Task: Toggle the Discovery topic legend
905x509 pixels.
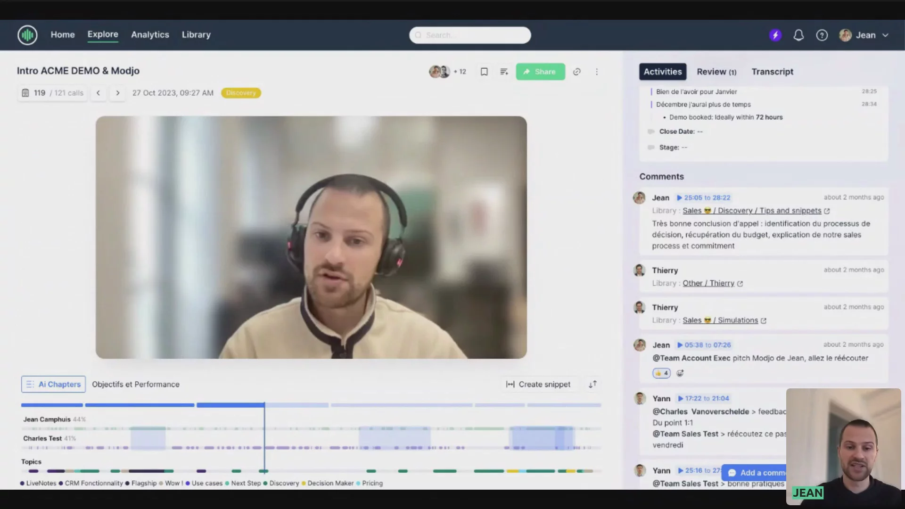Action: tap(281, 483)
